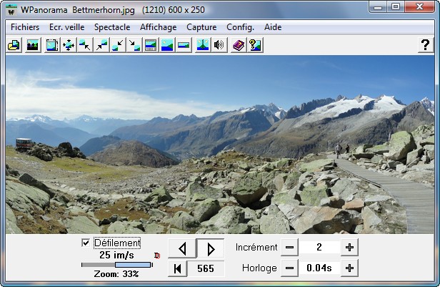The height and width of the screenshot is (287, 440).
Task: Open the Fichiers menu
Action: (25, 27)
